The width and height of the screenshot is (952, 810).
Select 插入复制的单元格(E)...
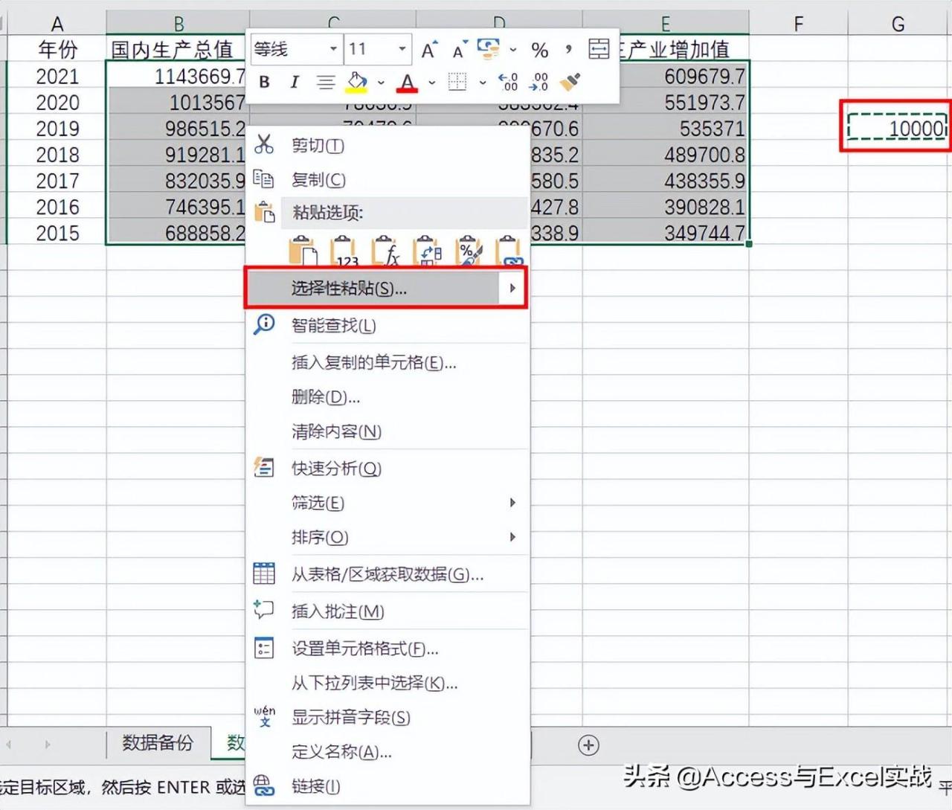pyautogui.click(x=387, y=362)
